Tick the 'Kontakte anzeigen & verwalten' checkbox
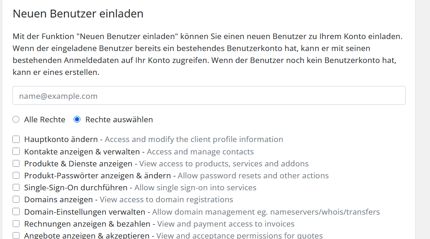430x239 pixels. [16, 151]
